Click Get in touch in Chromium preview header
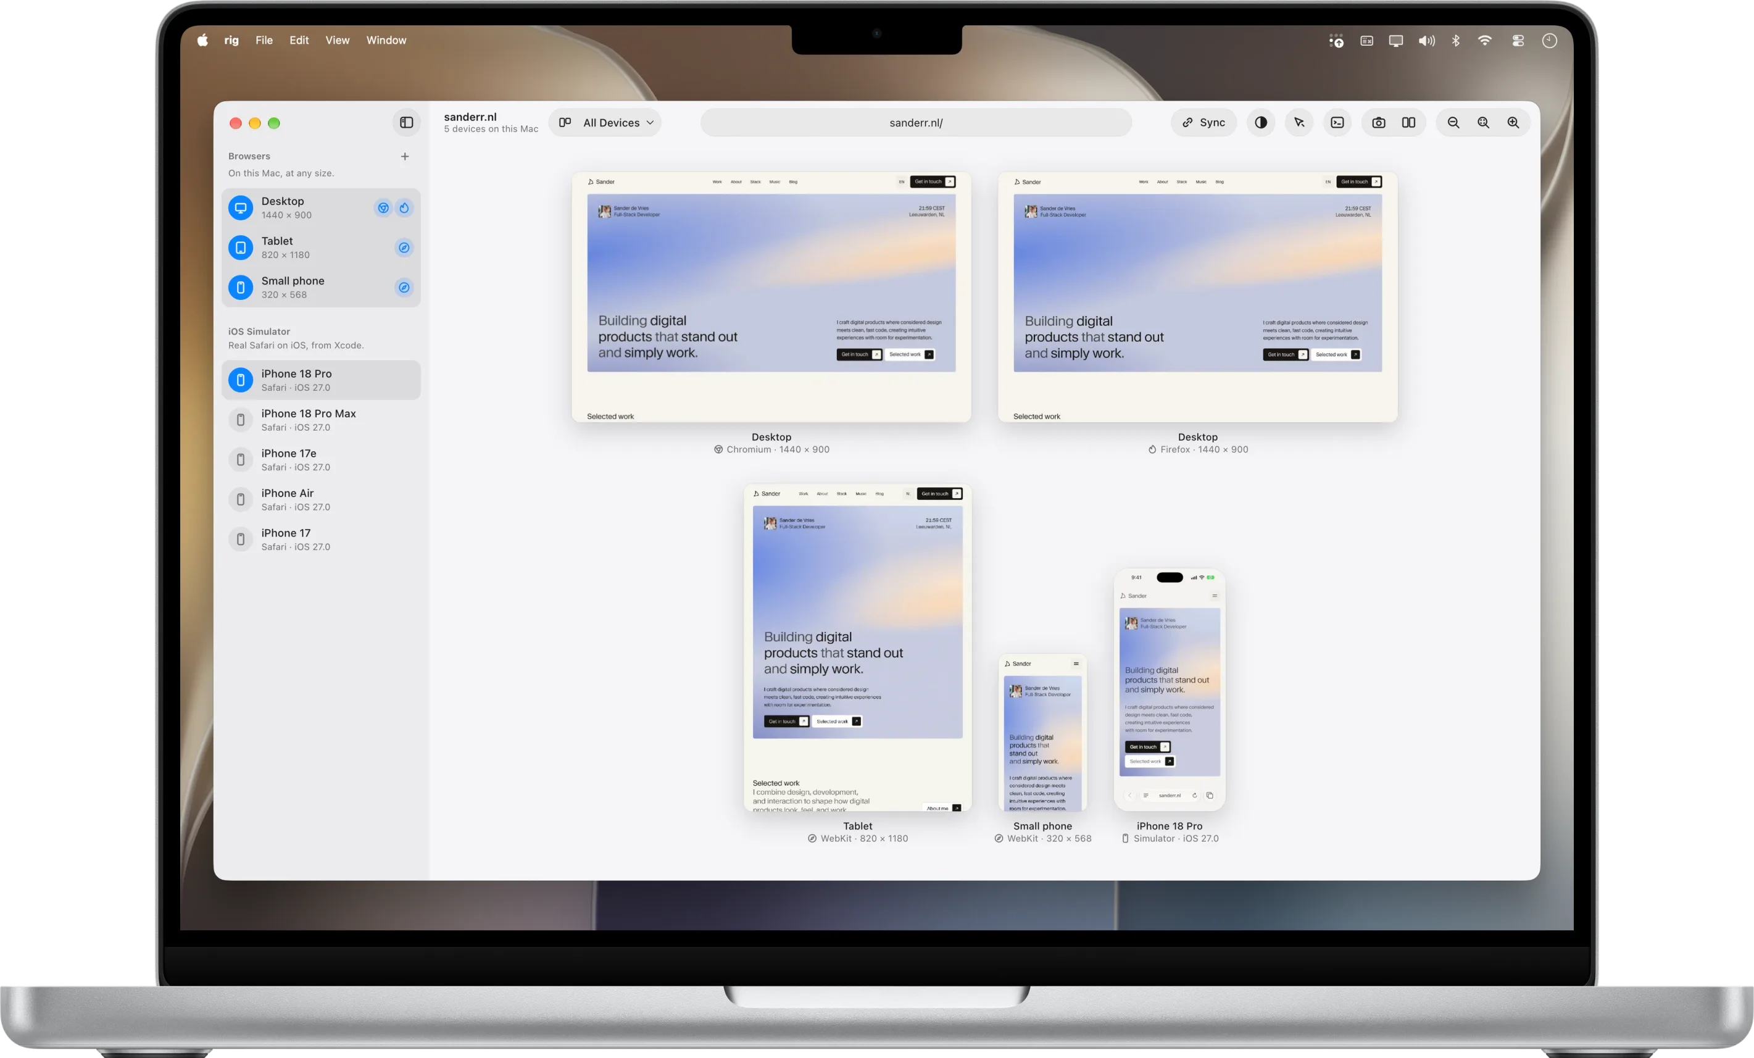Viewport: 1754px width, 1058px height. (x=933, y=181)
